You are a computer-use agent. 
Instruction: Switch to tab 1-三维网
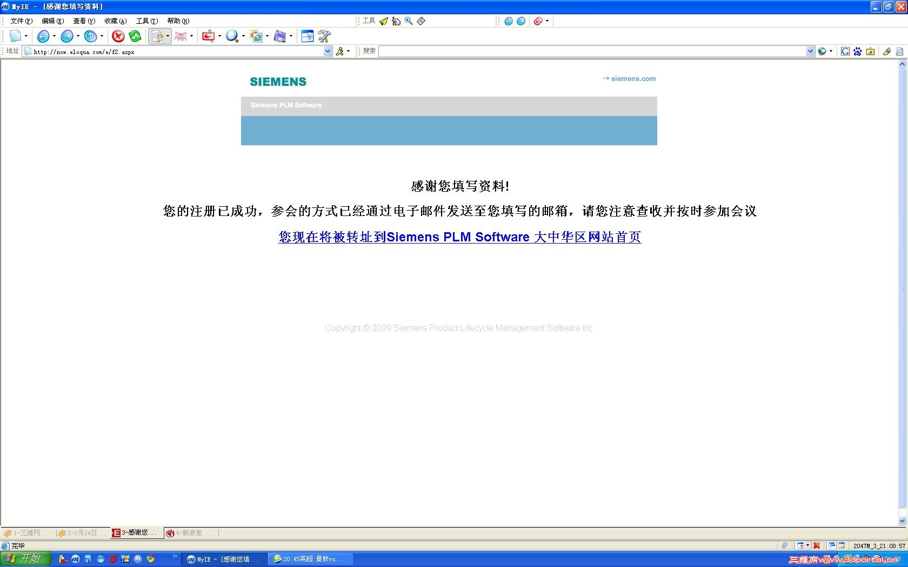(x=28, y=533)
